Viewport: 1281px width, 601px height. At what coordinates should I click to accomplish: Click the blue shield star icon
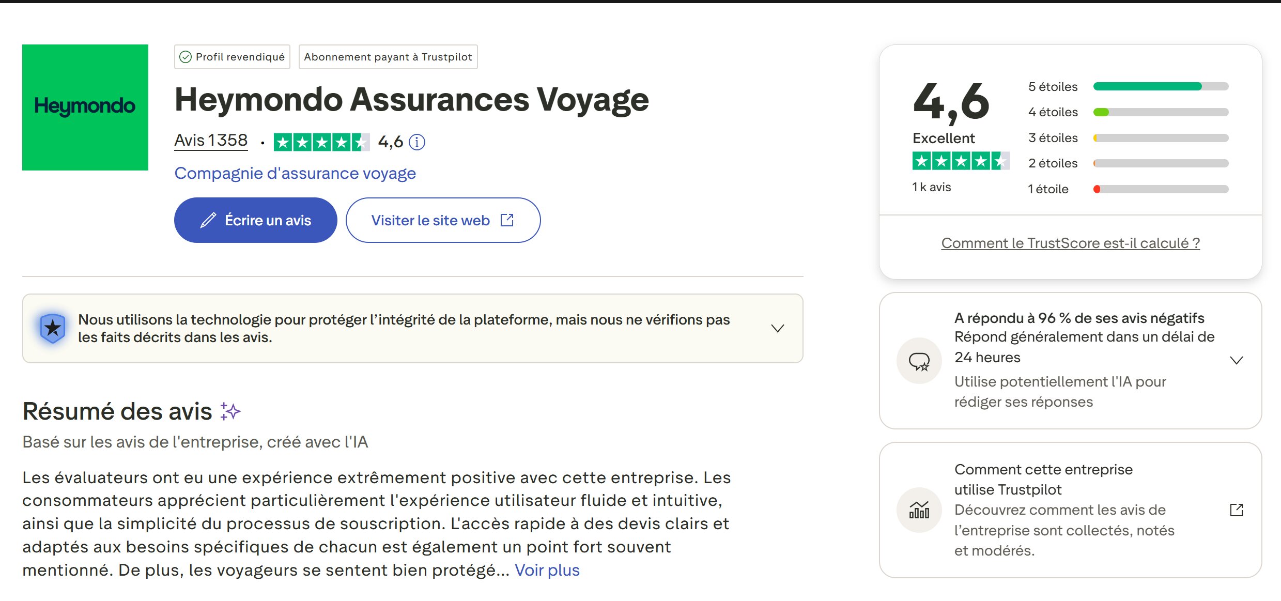pos(53,328)
